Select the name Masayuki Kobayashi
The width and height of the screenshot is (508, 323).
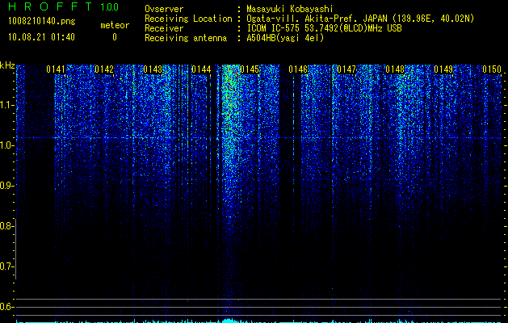pos(290,9)
